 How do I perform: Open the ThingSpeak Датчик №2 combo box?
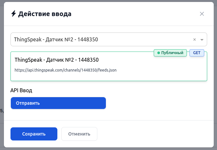point(98,40)
